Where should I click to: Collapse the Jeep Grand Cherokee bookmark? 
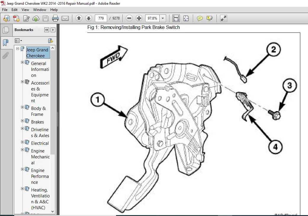(18, 48)
